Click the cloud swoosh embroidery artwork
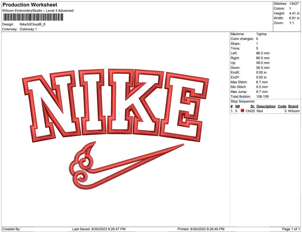 126,165
